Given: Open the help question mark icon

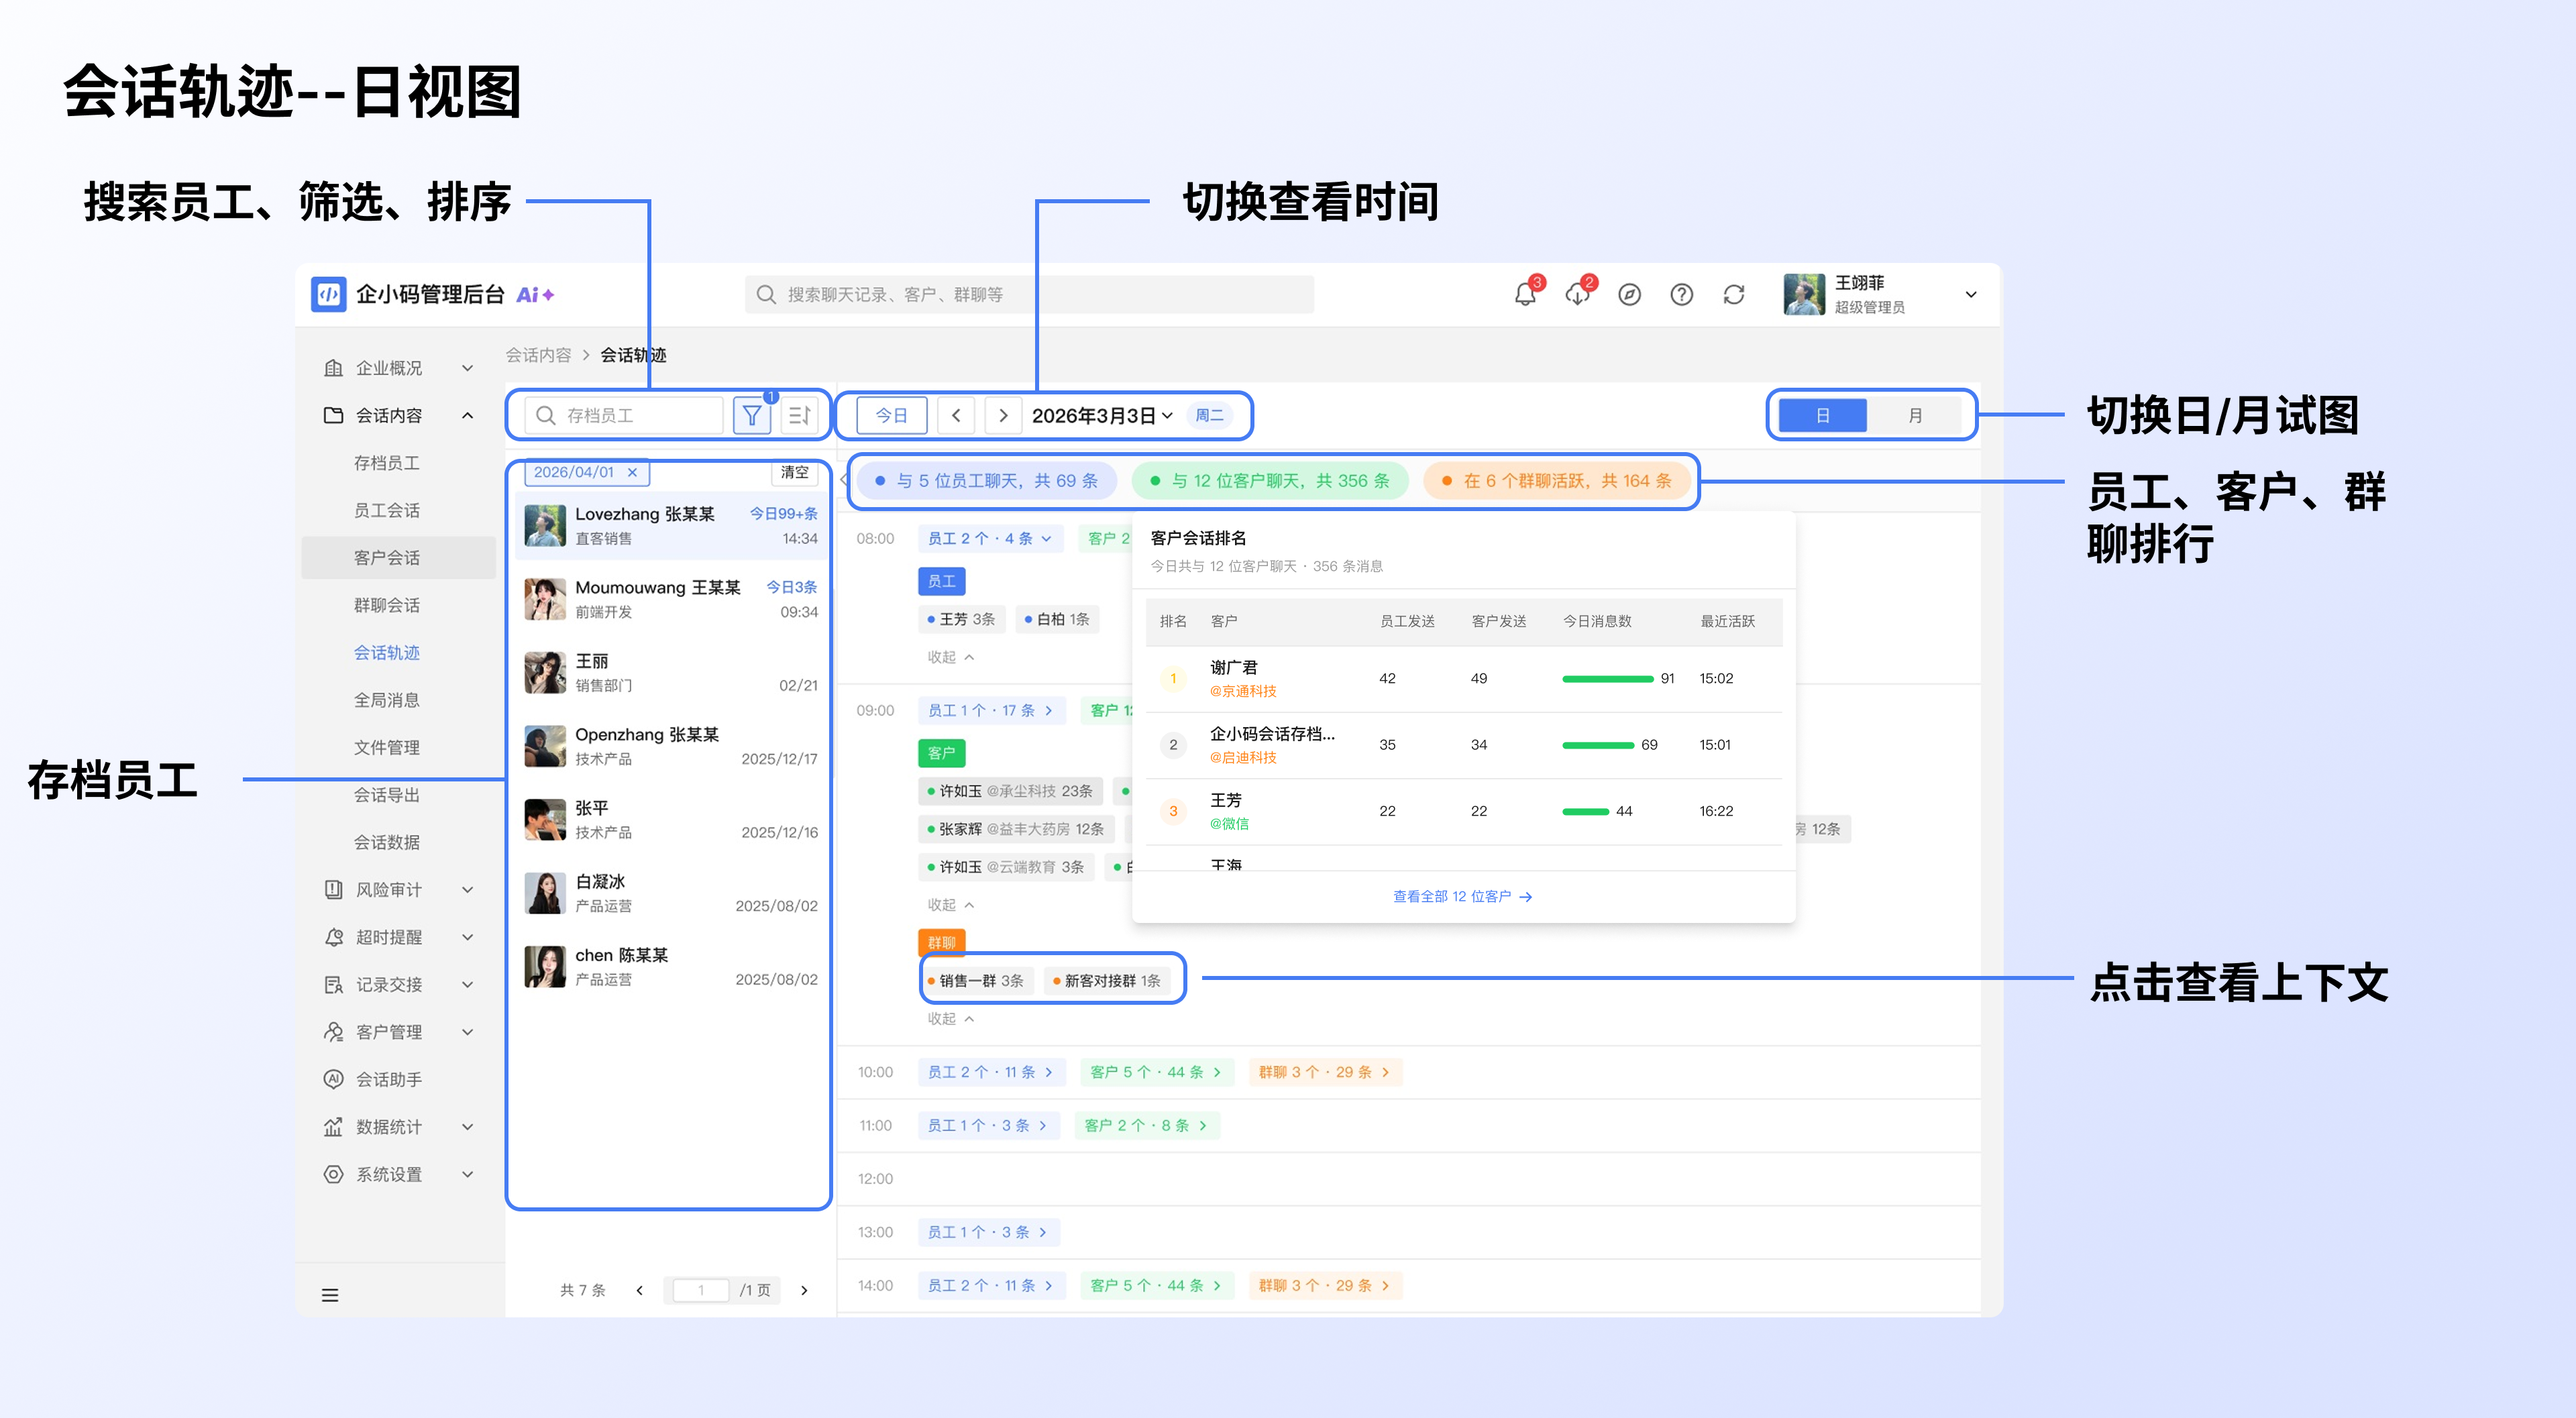Looking at the screenshot, I should [1681, 294].
